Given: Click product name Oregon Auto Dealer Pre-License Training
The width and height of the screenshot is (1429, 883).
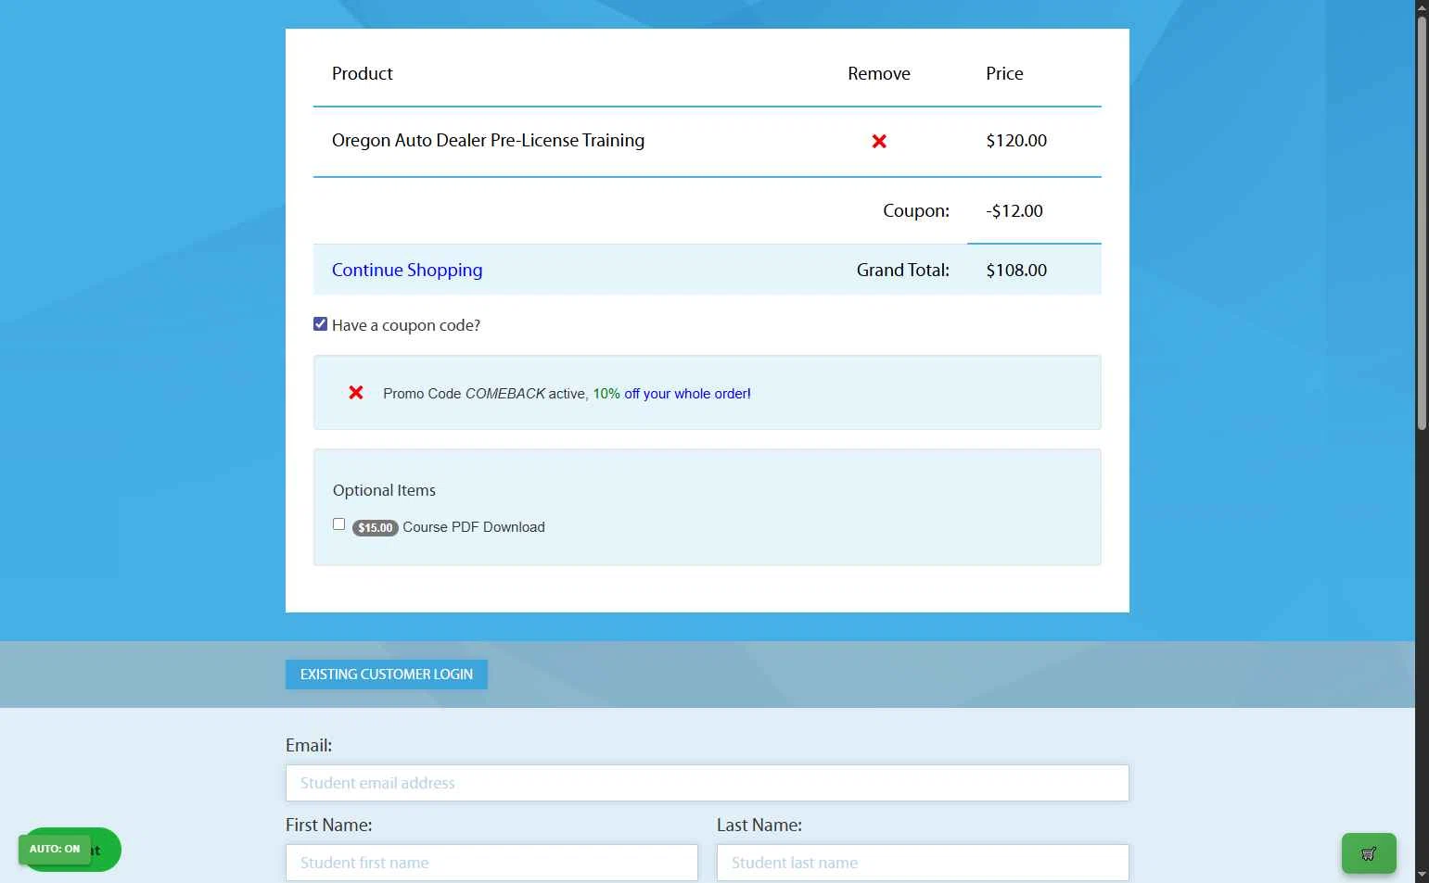Looking at the screenshot, I should (x=489, y=140).
